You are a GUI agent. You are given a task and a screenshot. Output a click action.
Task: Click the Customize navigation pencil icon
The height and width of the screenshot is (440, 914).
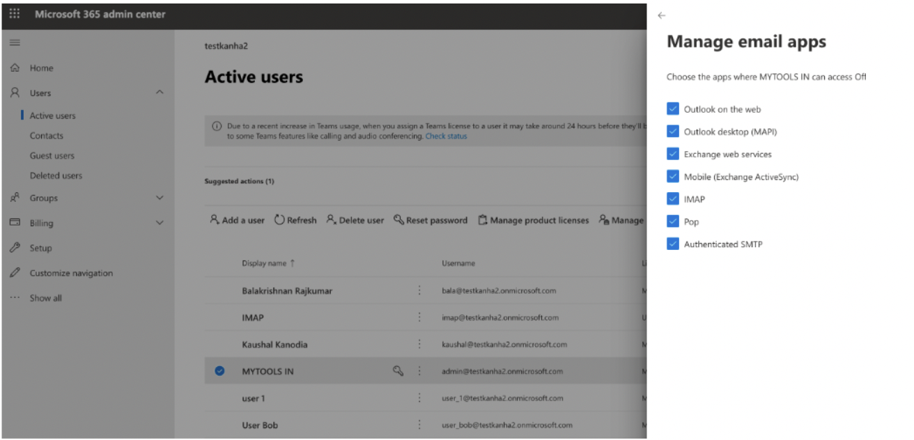point(15,273)
